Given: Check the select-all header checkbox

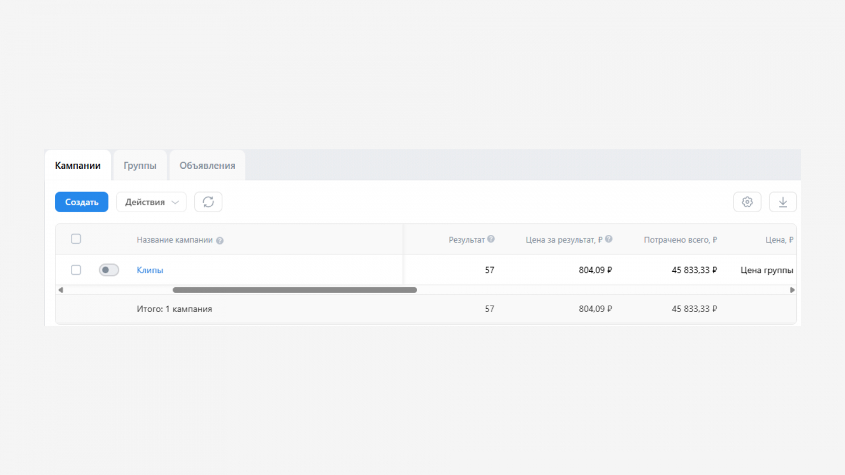Looking at the screenshot, I should [76, 239].
